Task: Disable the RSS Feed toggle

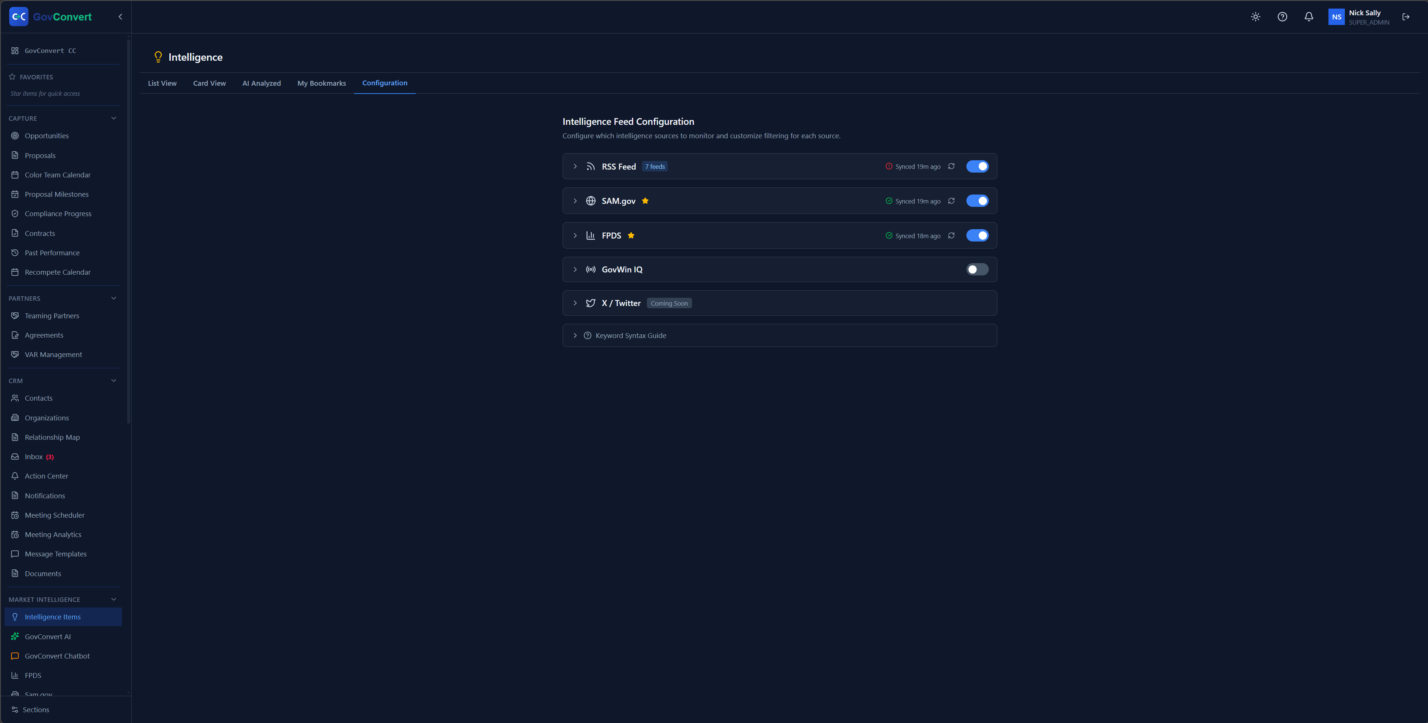Action: pos(977,166)
